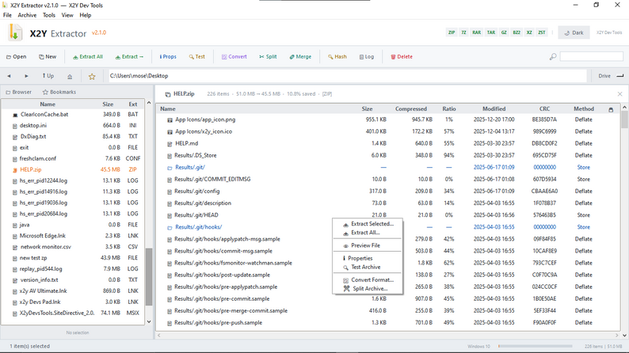Screen dimensions: 629x353
Task: Select network monitor.csv in browser list
Action: pos(73,247)
